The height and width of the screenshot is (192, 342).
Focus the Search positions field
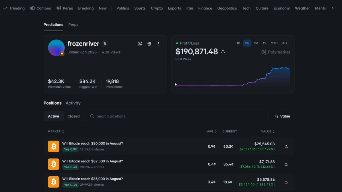pyautogui.click(x=177, y=116)
